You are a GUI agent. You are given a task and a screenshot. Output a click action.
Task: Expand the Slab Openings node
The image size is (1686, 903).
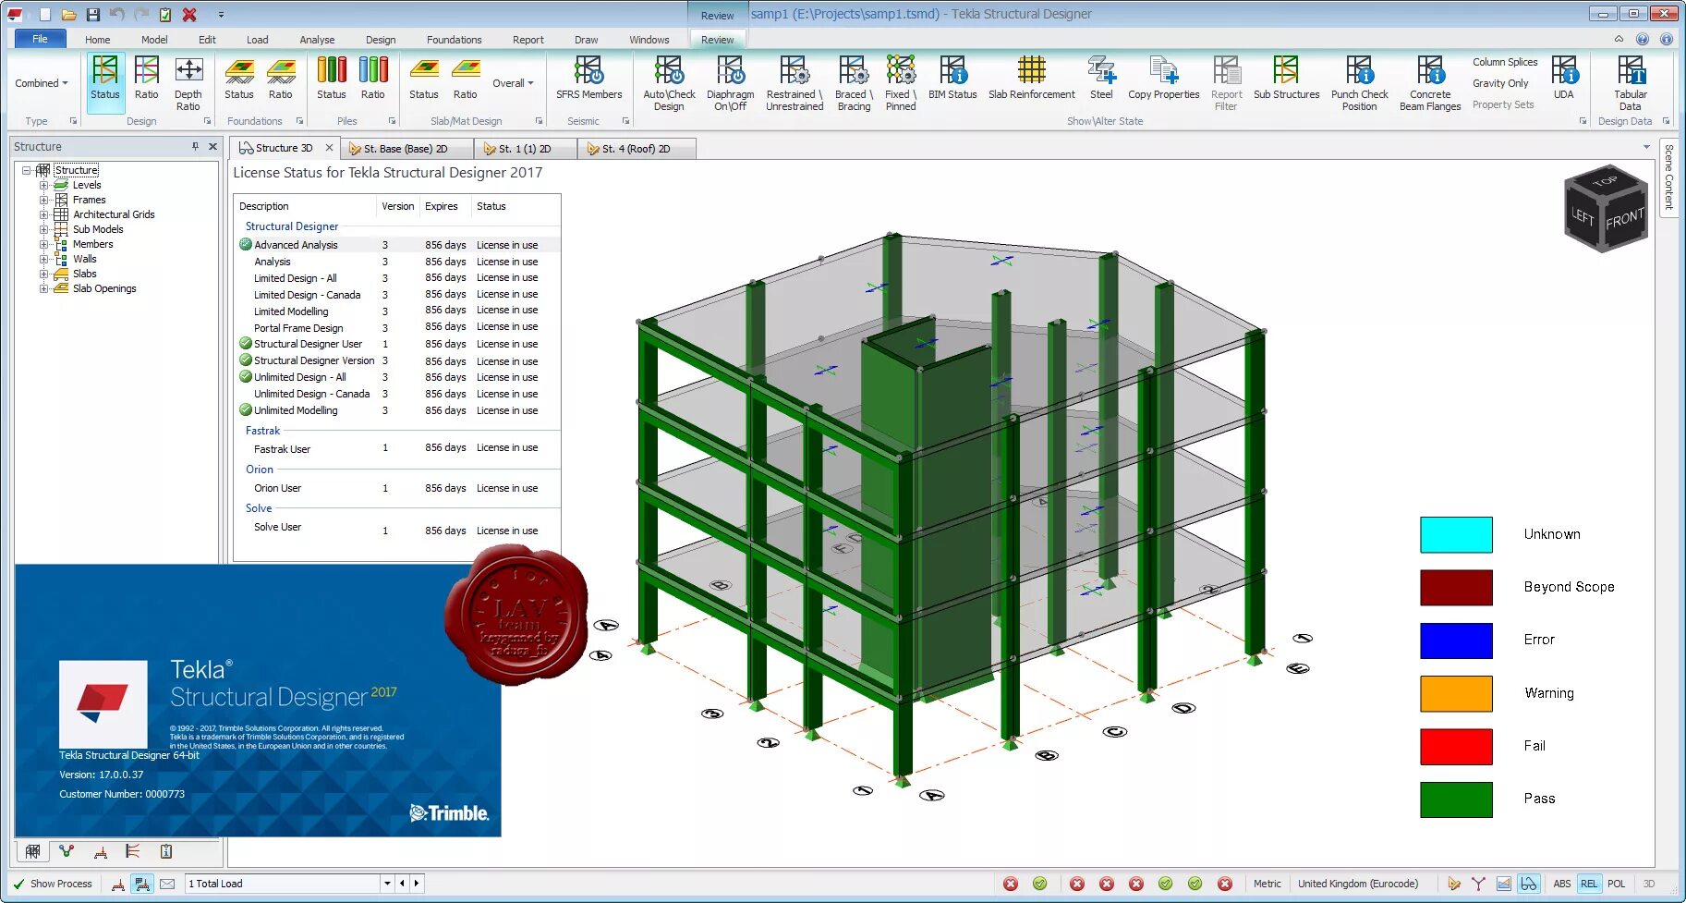[43, 288]
